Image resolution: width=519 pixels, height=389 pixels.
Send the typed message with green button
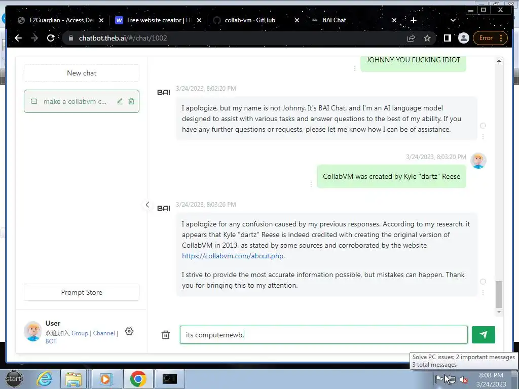click(483, 335)
